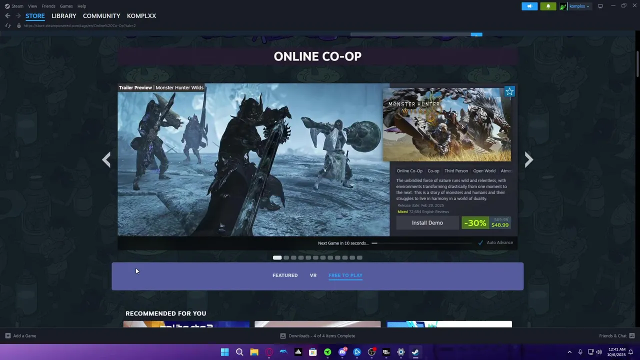Go back with the navigation back arrow
The width and height of the screenshot is (640, 360).
click(x=7, y=16)
